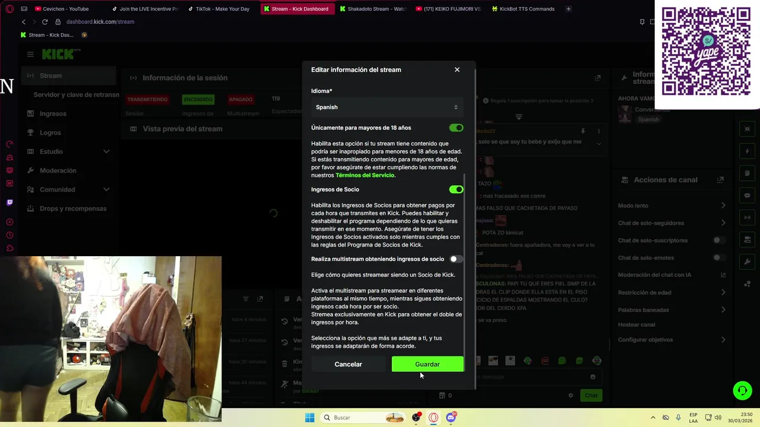Open Moderación del chat con IA
Screen dimensions: 760x427
[672, 275]
